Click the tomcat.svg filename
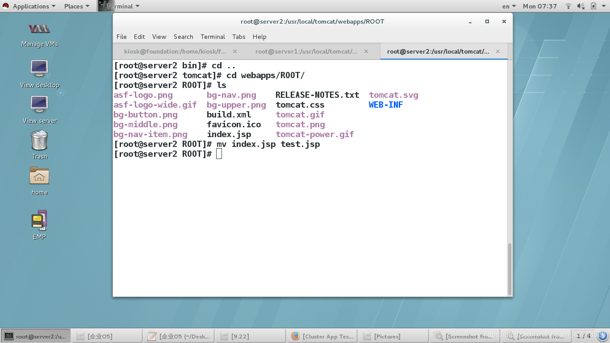The height and width of the screenshot is (343, 610). pos(393,95)
